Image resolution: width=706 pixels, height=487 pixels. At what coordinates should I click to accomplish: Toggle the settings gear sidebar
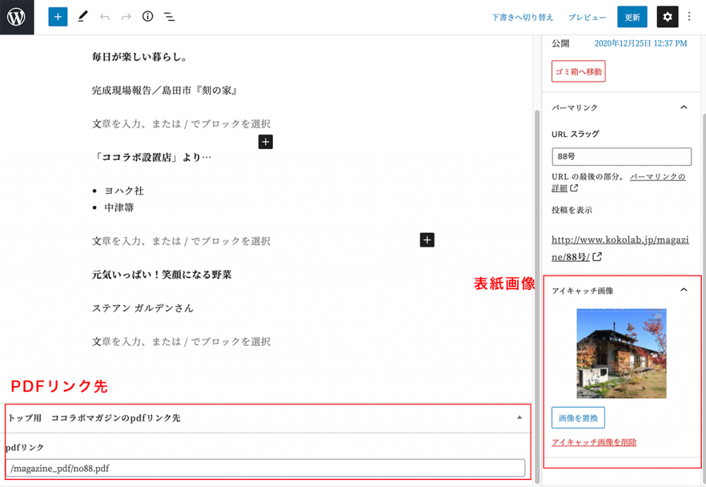click(667, 17)
